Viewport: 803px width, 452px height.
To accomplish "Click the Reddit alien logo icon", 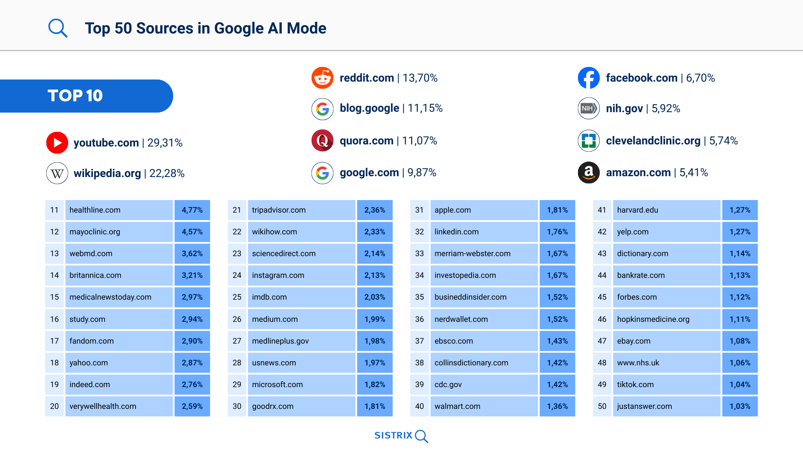I will click(322, 78).
